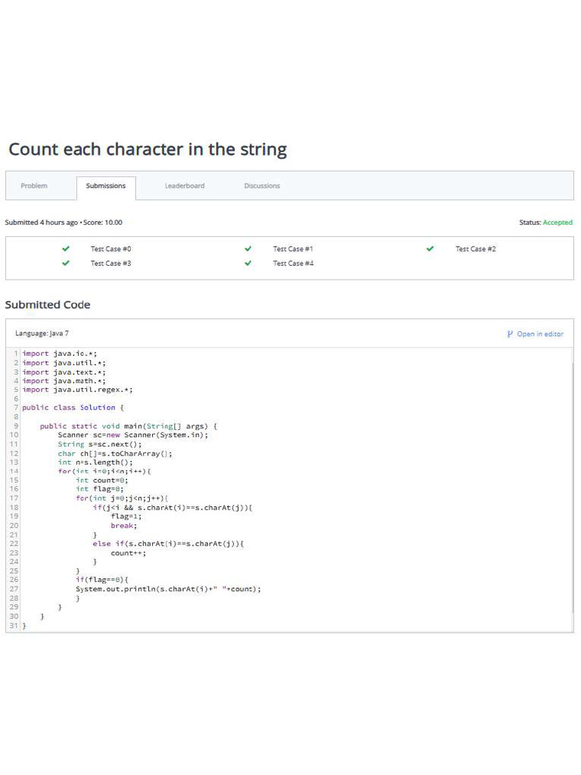
Task: Click the public class Solution code line
Action: pyautogui.click(x=73, y=407)
